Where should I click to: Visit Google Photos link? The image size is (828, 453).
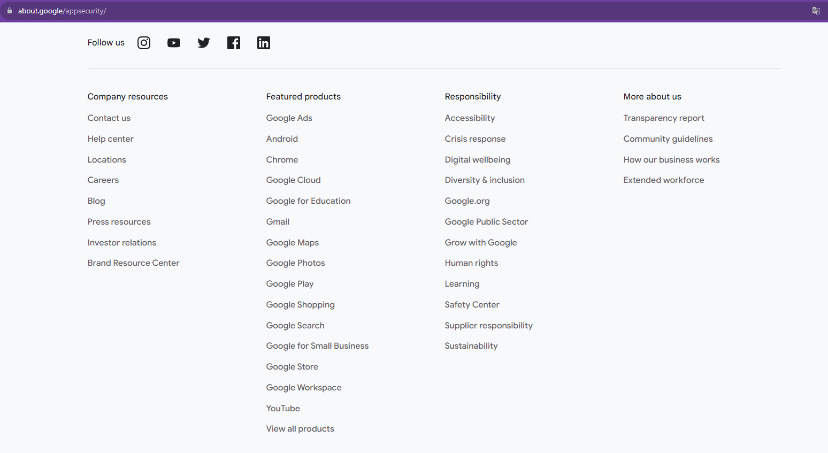296,263
